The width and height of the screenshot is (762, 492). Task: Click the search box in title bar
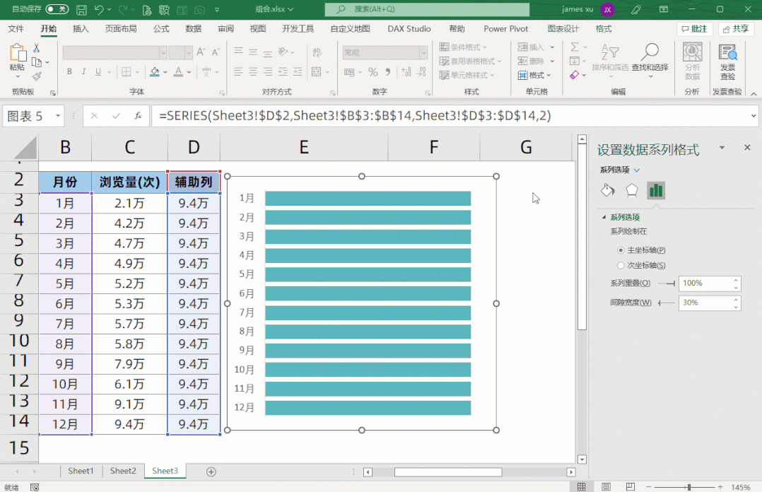[x=427, y=9]
